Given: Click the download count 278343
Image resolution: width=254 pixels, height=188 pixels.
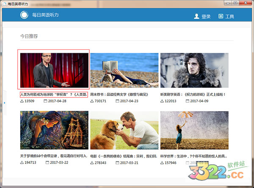Looking at the screenshot, I should (x=100, y=163).
